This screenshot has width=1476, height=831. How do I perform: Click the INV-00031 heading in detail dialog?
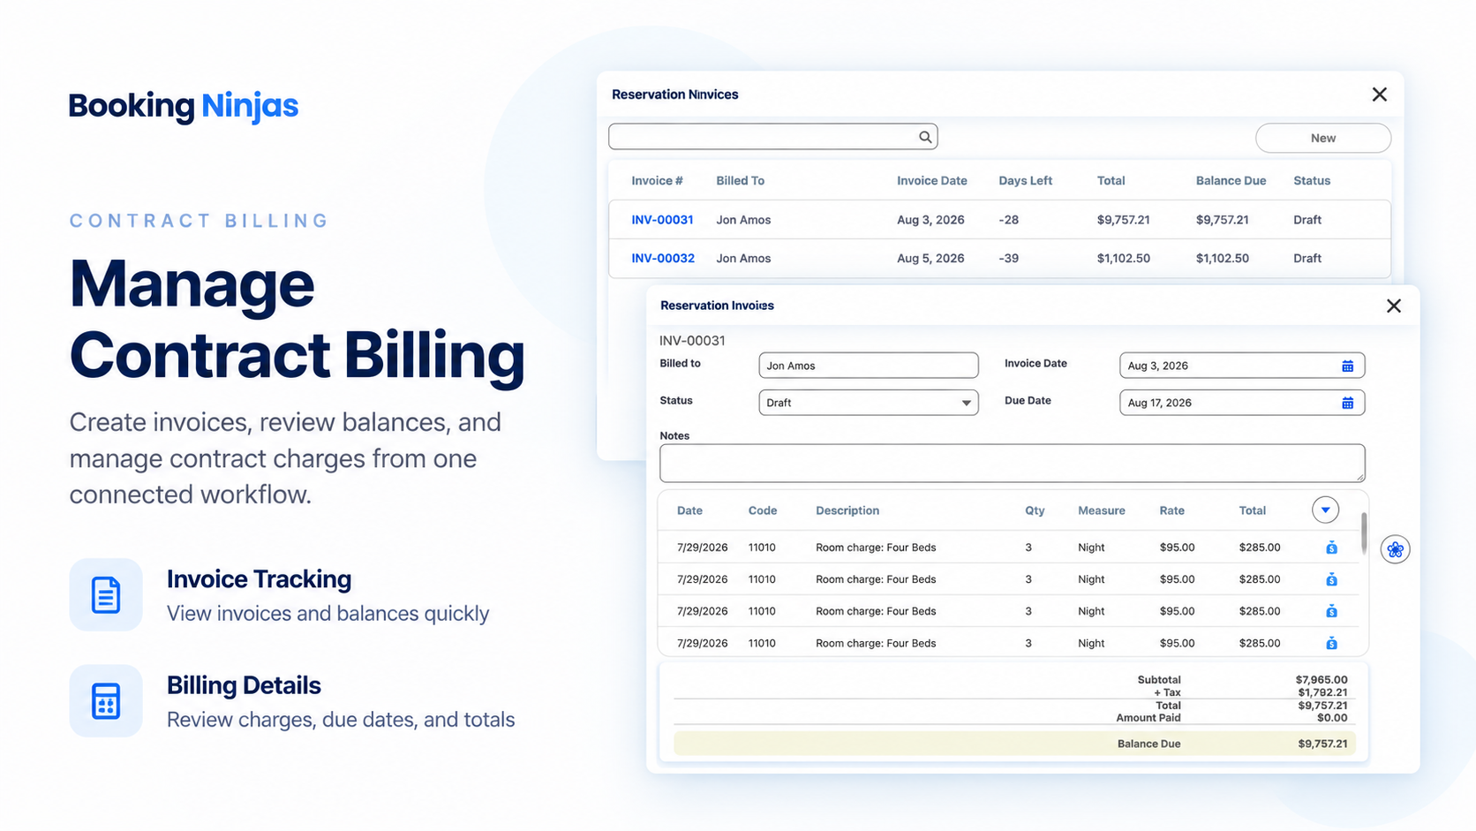[692, 340]
